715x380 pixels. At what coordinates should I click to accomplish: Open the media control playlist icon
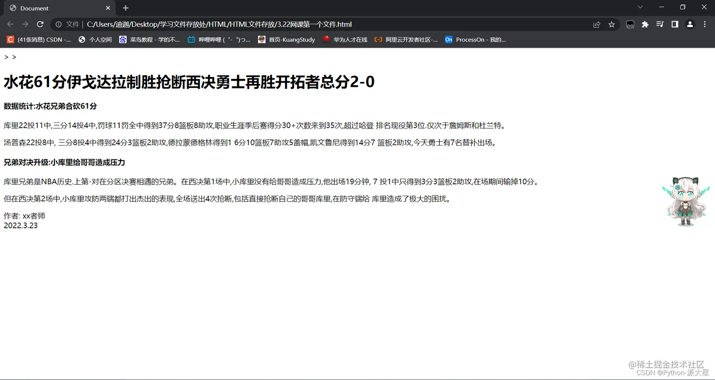660,24
